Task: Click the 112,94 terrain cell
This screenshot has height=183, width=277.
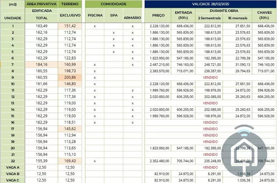Action: pyautogui.click(x=70, y=135)
